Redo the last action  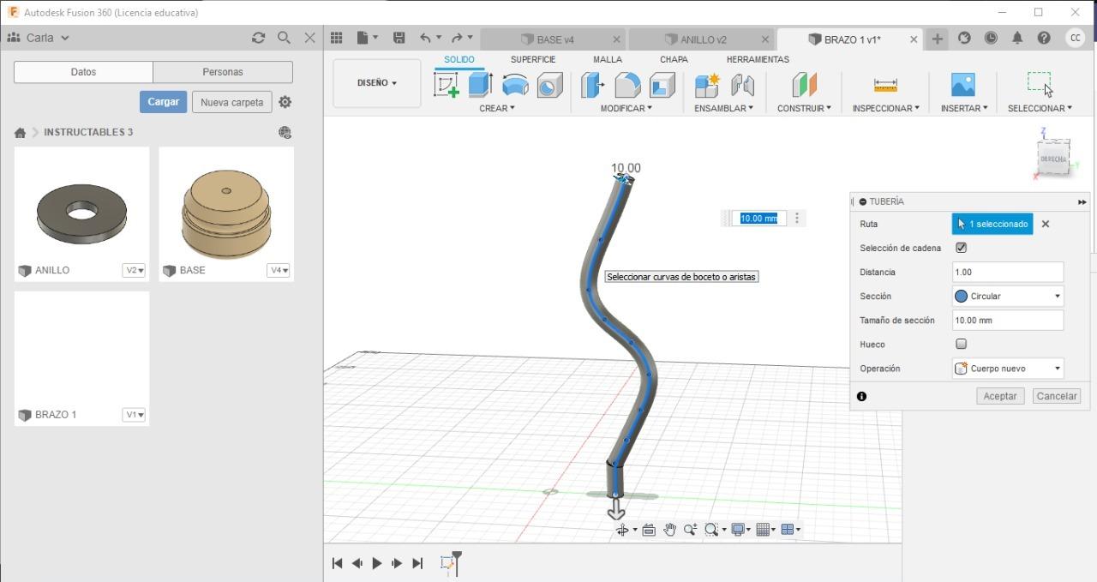pyautogui.click(x=457, y=38)
